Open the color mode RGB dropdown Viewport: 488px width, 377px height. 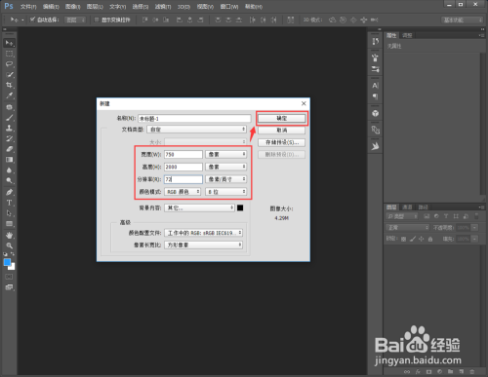pos(183,192)
